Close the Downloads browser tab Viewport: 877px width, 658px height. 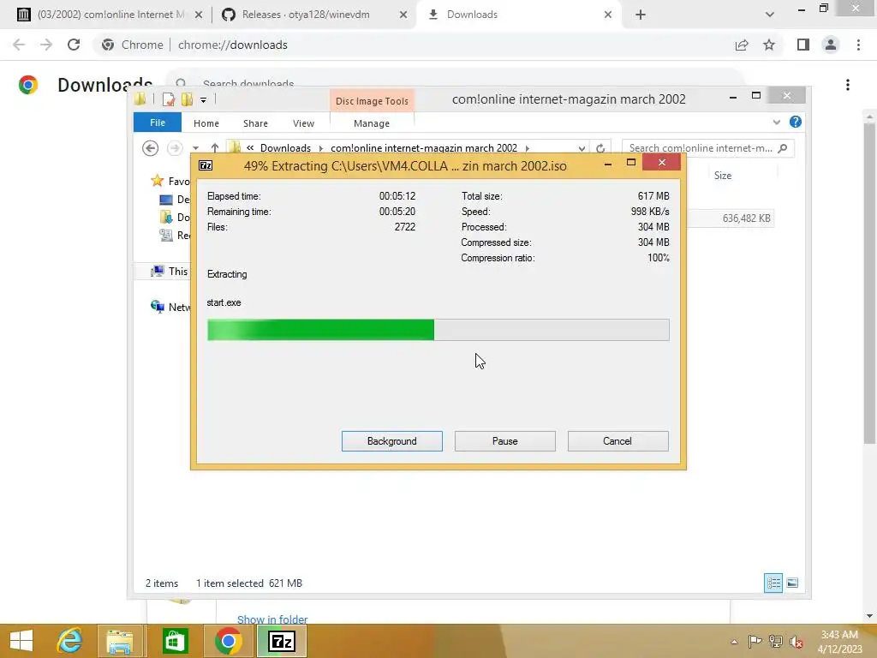[x=608, y=15]
